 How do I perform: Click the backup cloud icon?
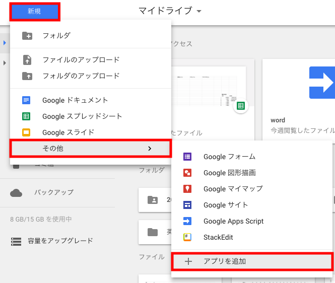pyautogui.click(x=16, y=193)
